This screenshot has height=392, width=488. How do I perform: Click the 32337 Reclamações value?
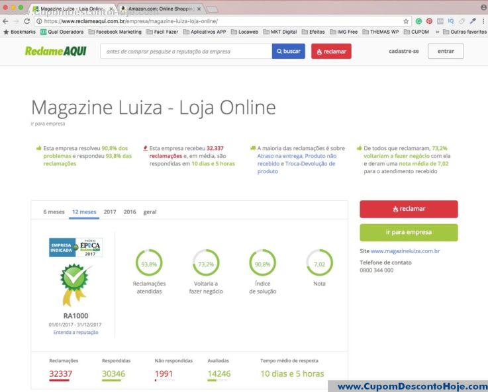point(61,373)
